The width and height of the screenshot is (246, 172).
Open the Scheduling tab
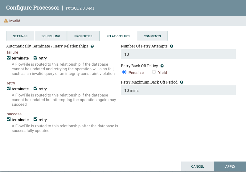click(51, 36)
